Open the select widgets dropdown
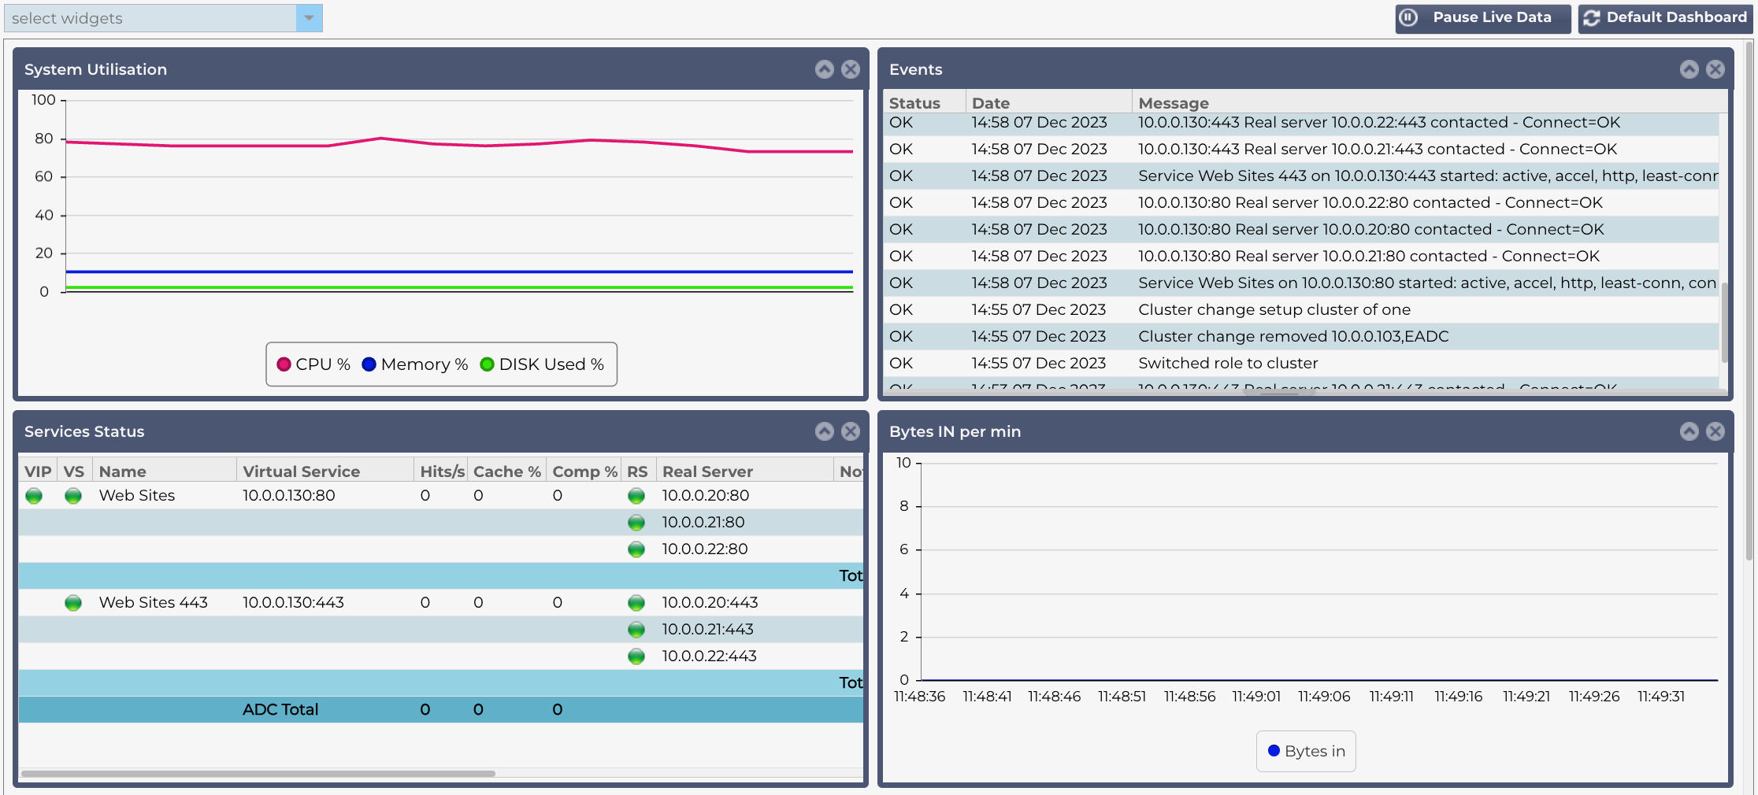The height and width of the screenshot is (795, 1758). (x=310, y=17)
